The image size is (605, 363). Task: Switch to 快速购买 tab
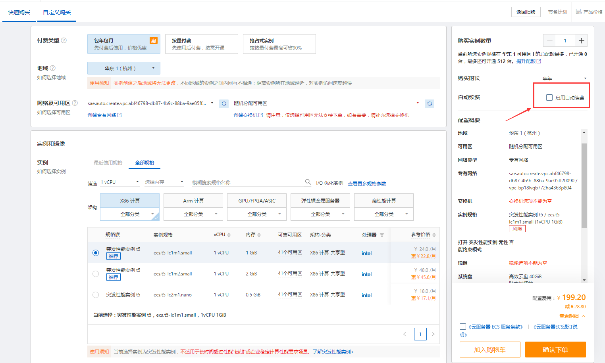coord(19,12)
